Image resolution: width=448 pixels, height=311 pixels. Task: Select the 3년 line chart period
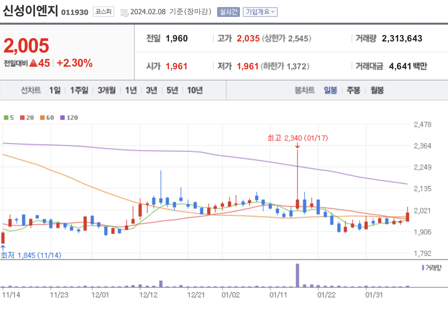click(151, 90)
